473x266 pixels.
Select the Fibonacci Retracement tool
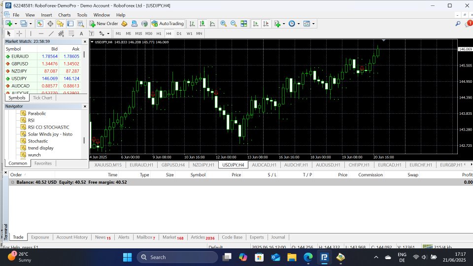pyautogui.click(x=71, y=33)
